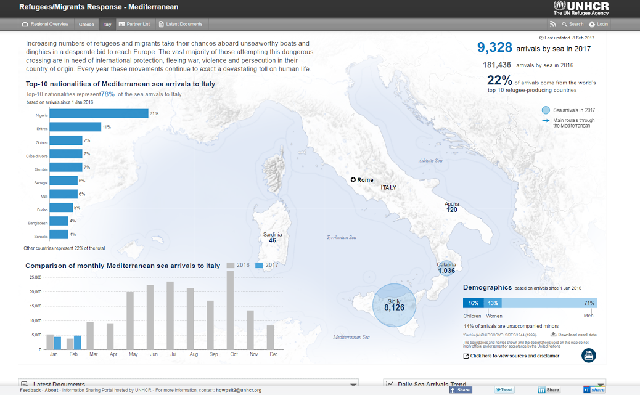Click the Download excel data icon
The width and height of the screenshot is (640, 395).
pyautogui.click(x=553, y=335)
